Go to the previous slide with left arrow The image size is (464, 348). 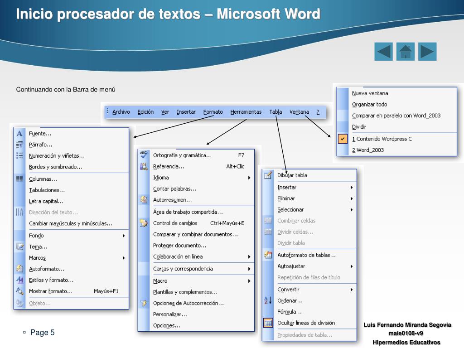[383, 52]
